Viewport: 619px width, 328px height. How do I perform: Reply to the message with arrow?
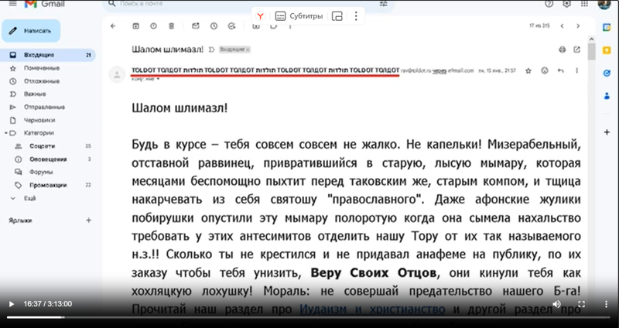tap(560, 70)
